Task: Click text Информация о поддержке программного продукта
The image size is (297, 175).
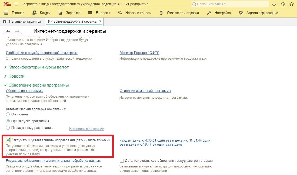Action: (x=163, y=58)
